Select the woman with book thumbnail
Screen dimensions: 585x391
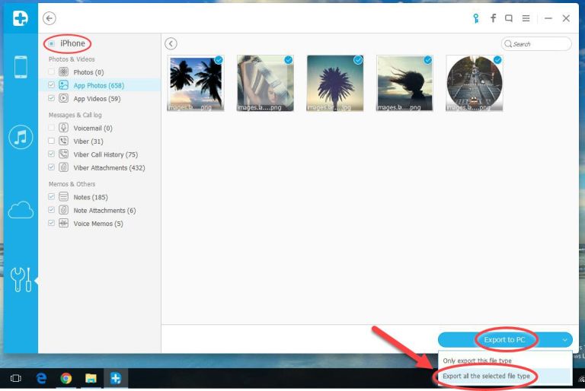[x=265, y=83]
